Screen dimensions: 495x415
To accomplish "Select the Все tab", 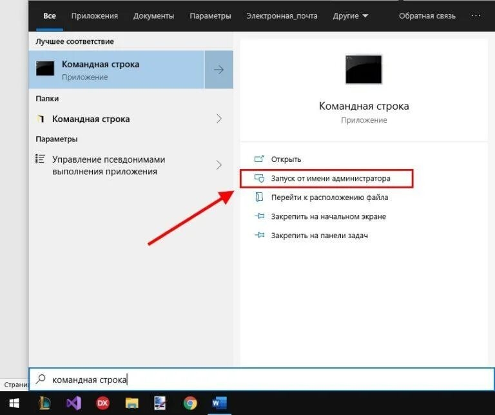I will pyautogui.click(x=50, y=15).
